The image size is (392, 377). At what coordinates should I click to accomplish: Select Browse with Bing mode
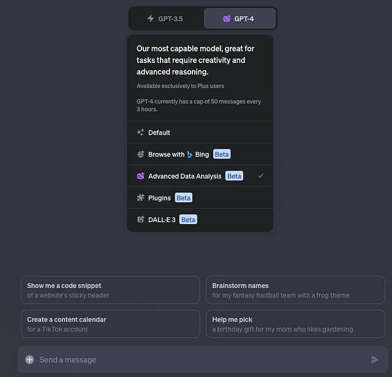[200, 154]
